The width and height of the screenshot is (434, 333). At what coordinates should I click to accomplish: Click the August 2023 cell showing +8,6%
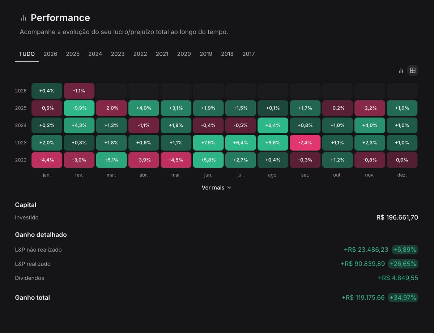coord(273,142)
